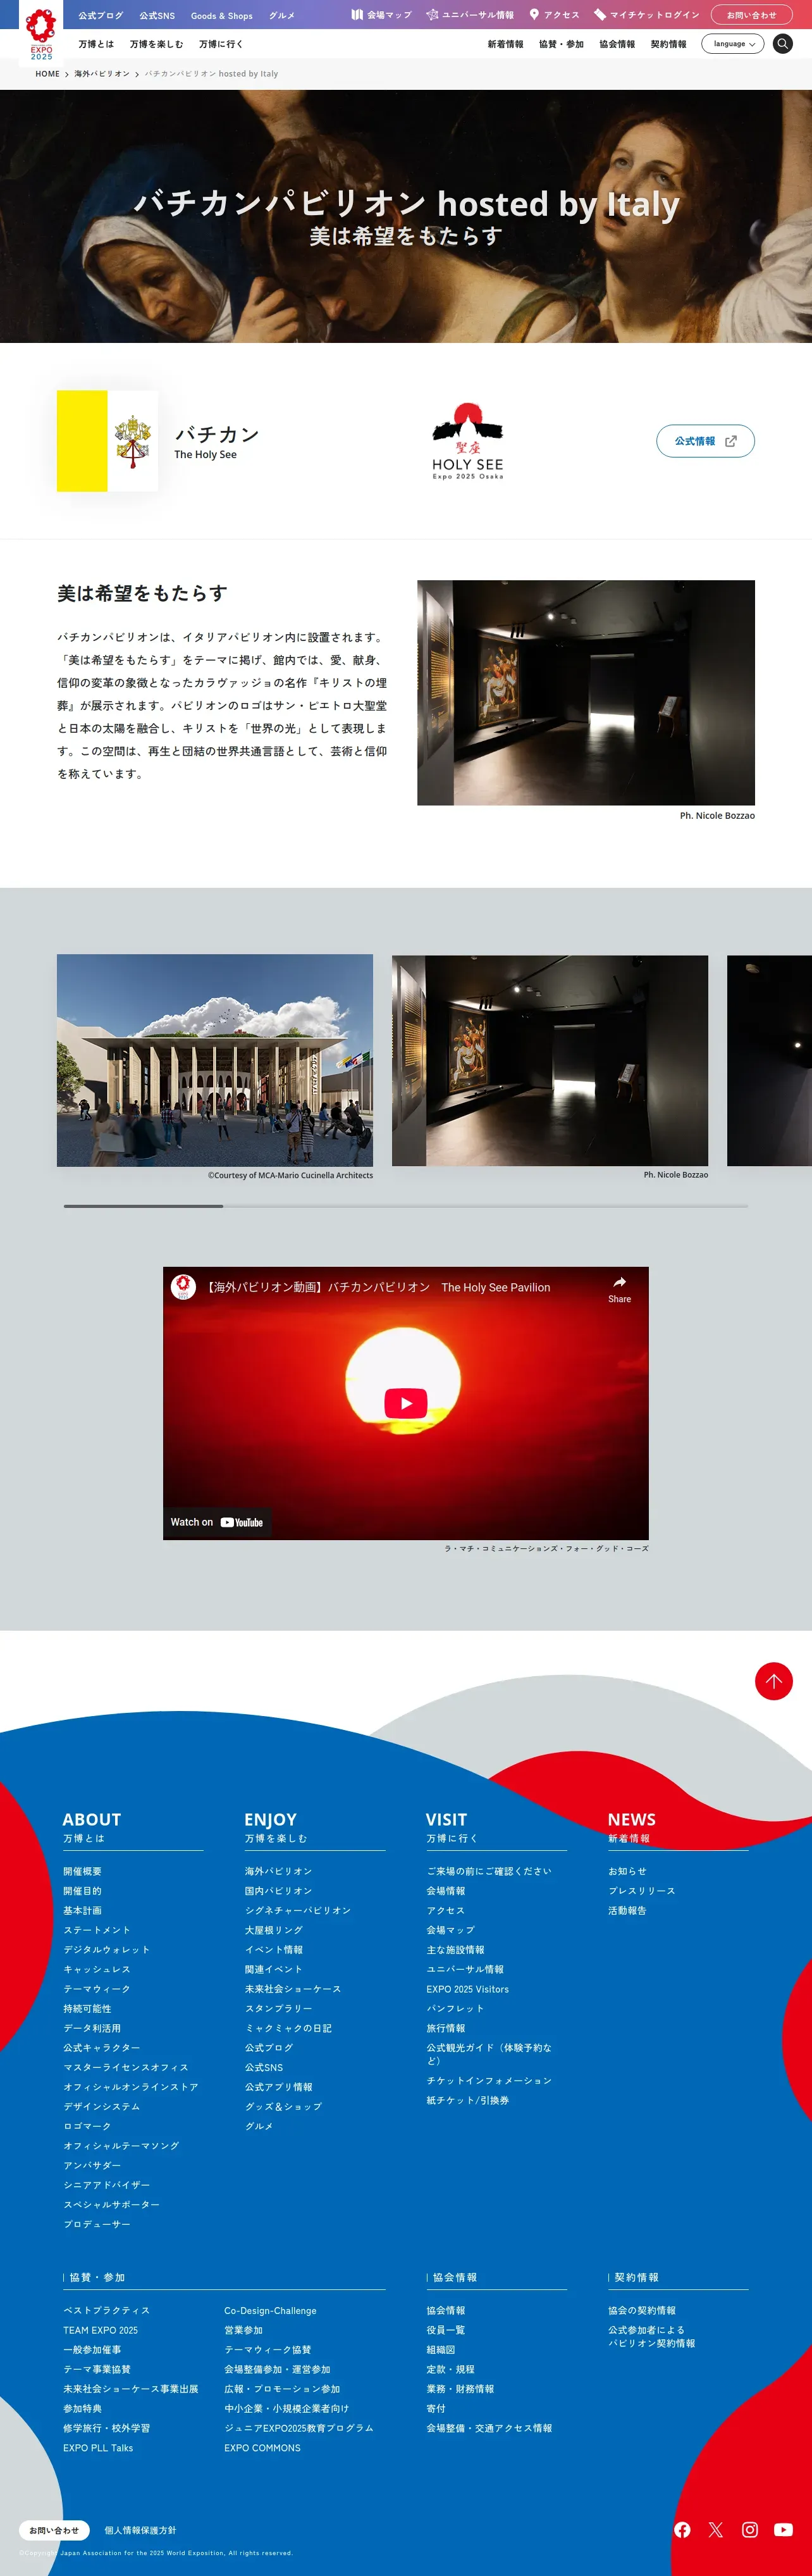The height and width of the screenshot is (2576, 812).
Task: Open 大屋根リング in the footer
Action: (x=274, y=1930)
